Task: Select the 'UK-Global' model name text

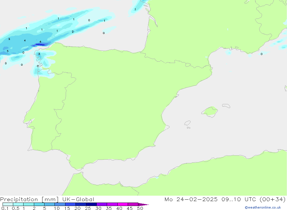Action: (78, 199)
